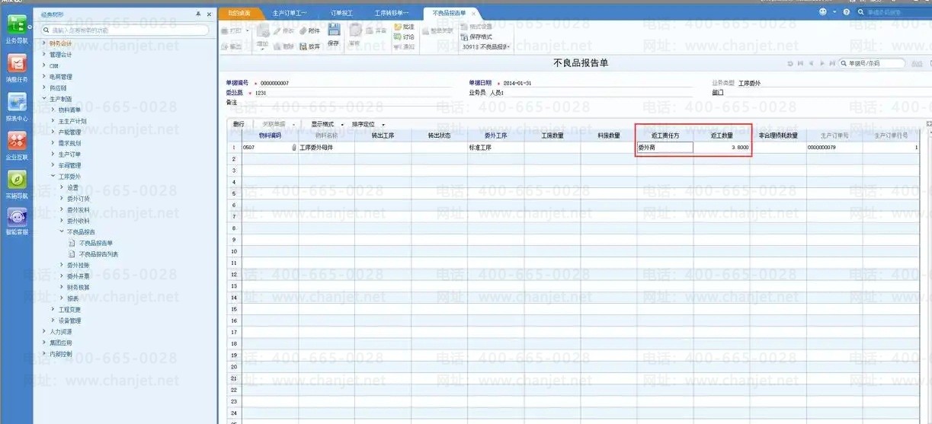Click the smiley face icon at top right

822,12
